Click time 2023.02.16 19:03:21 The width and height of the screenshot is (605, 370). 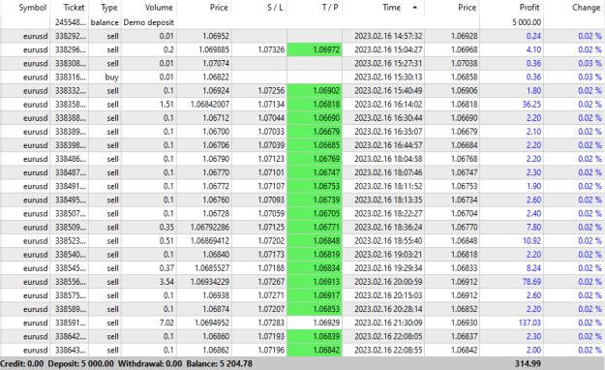(388, 255)
